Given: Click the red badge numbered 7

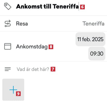Looking at the screenshot, I should 53,69.
